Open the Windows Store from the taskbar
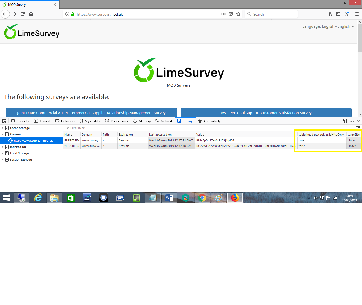 71,198
